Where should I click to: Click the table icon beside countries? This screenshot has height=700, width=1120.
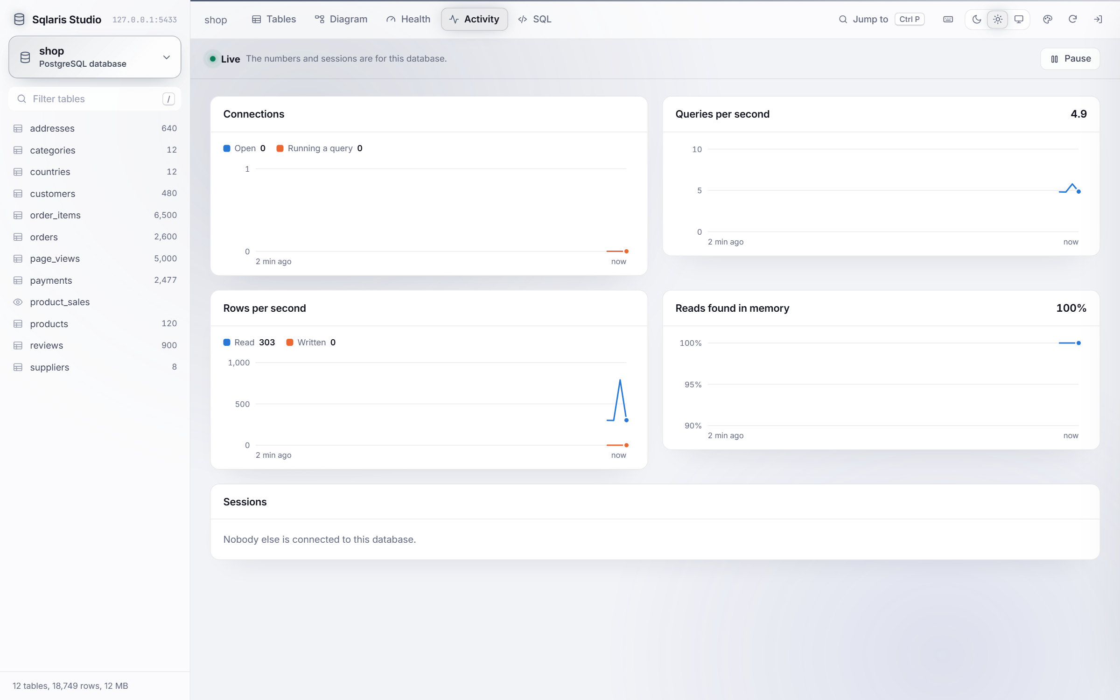click(x=18, y=172)
